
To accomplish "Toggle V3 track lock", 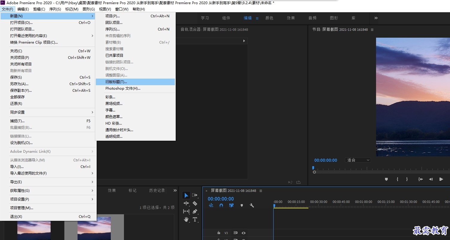I will pyautogui.click(x=219, y=233).
